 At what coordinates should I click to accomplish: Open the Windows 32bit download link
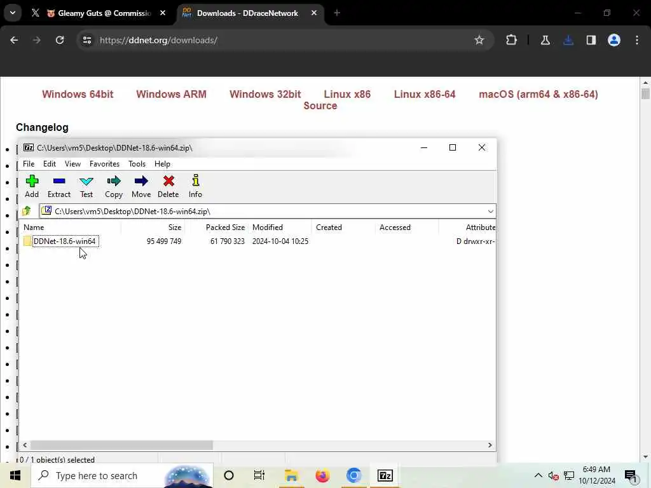pyautogui.click(x=265, y=94)
